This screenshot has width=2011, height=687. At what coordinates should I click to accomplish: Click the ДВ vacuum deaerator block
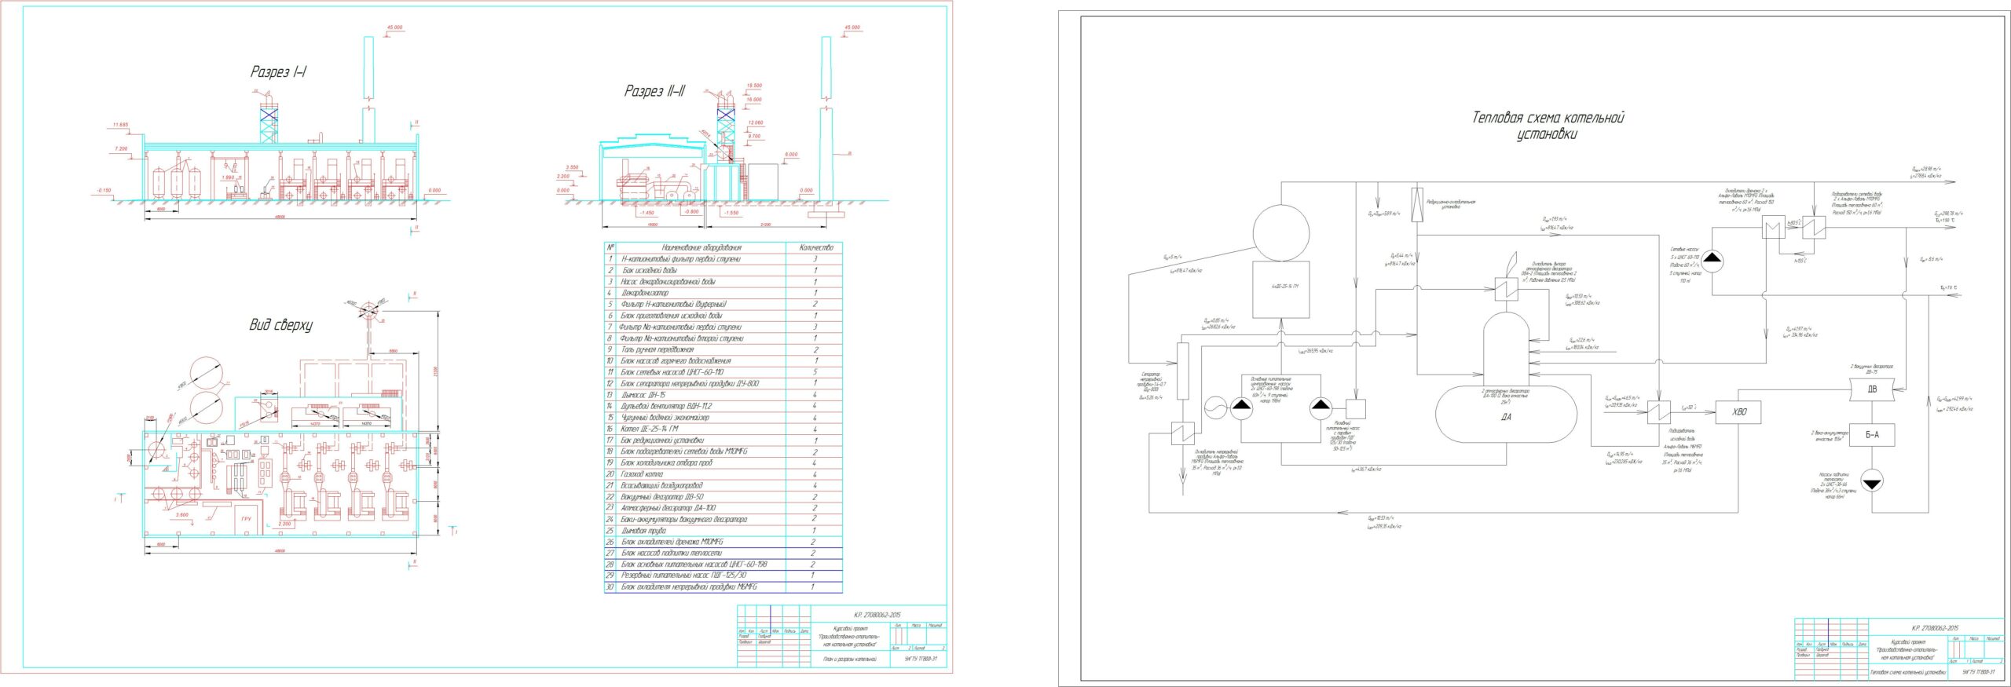1873,388
